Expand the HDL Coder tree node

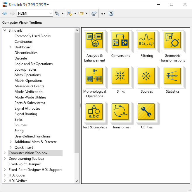tap(5, 175)
